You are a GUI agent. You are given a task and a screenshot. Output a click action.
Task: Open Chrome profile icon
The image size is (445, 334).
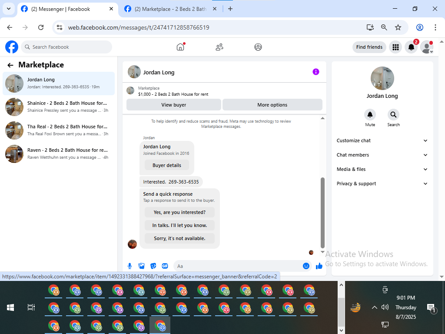tap(420, 27)
